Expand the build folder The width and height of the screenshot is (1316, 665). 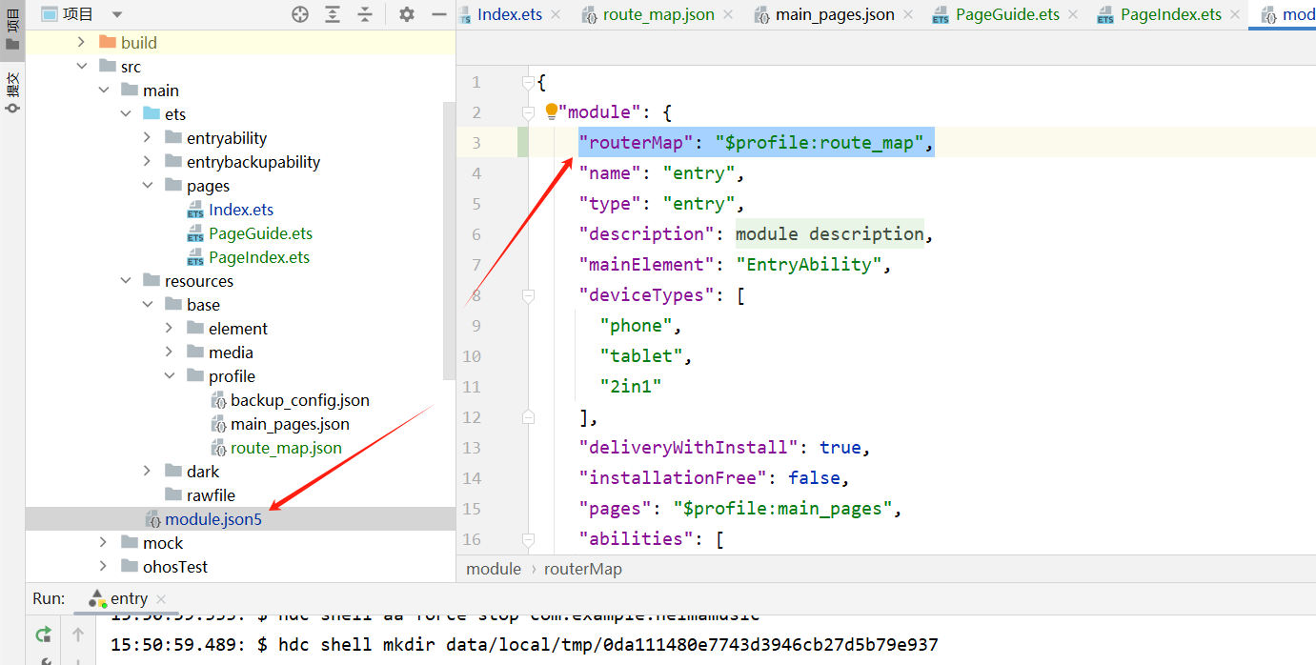pyautogui.click(x=81, y=43)
